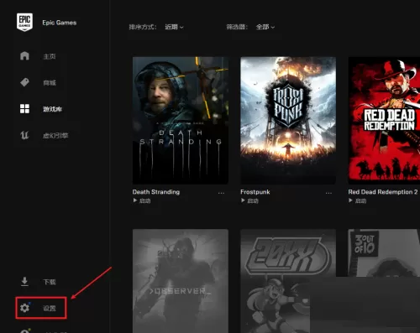Click the Death Stranding title text
This screenshot has width=420, height=333.
(x=156, y=192)
